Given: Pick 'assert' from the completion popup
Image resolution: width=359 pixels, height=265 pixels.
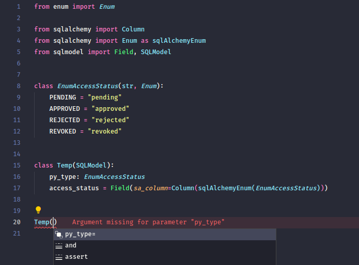Looking at the screenshot, I should coord(76,257).
